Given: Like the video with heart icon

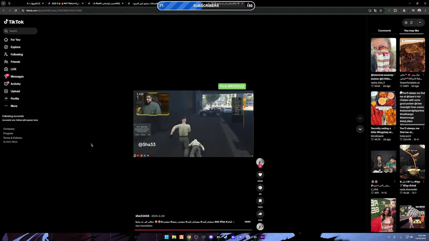Looking at the screenshot, I should pyautogui.click(x=260, y=174).
